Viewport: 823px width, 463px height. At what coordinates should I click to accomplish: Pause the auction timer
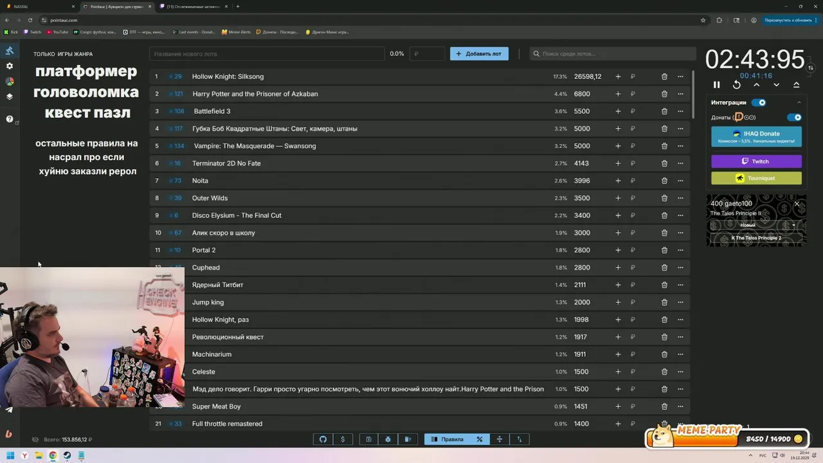717,85
